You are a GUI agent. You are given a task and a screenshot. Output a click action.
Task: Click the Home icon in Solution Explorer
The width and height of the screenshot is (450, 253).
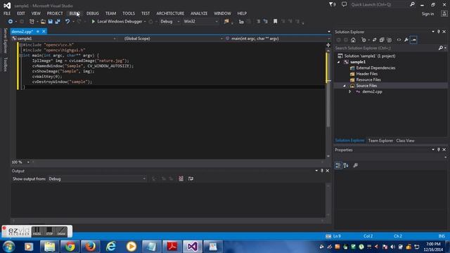pos(353,40)
